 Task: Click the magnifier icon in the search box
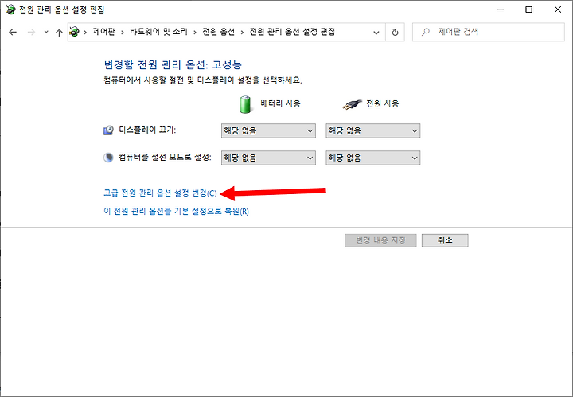pyautogui.click(x=425, y=32)
